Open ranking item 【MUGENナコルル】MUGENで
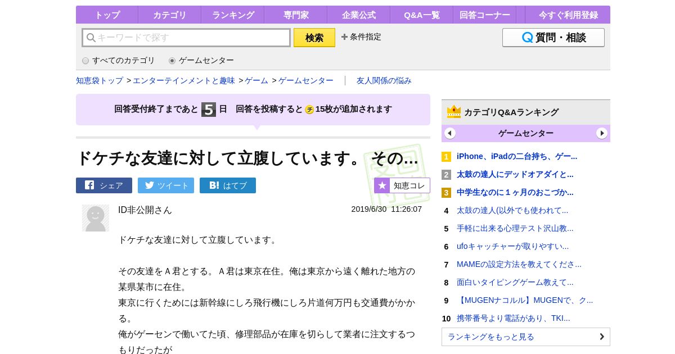The image size is (675, 354). tap(525, 301)
